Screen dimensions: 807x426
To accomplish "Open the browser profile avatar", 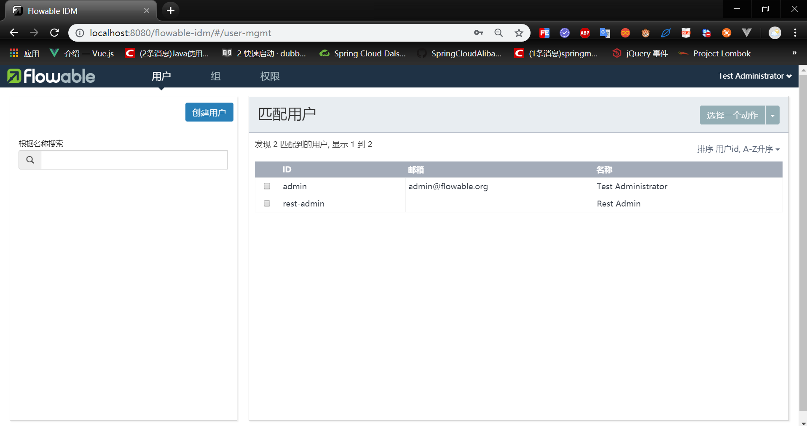I will coord(775,33).
